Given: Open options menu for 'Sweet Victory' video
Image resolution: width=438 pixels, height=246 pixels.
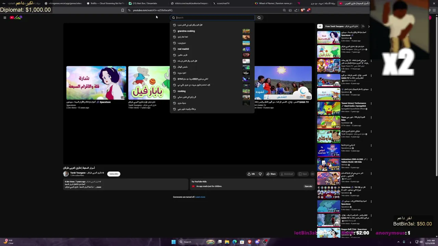Looking at the screenshot, I should click(x=371, y=103).
